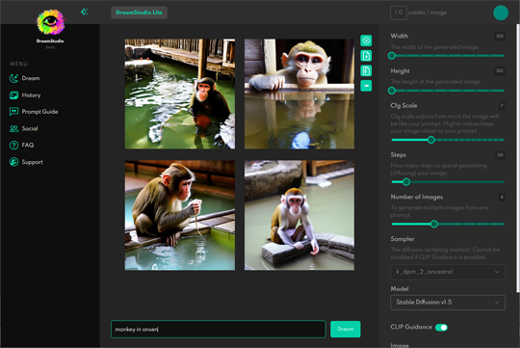Click the Cfg Scale slider handle

tap(430, 140)
